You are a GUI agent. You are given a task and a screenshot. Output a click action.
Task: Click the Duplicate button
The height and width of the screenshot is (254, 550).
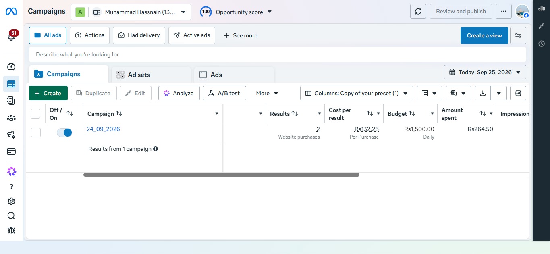(94, 93)
